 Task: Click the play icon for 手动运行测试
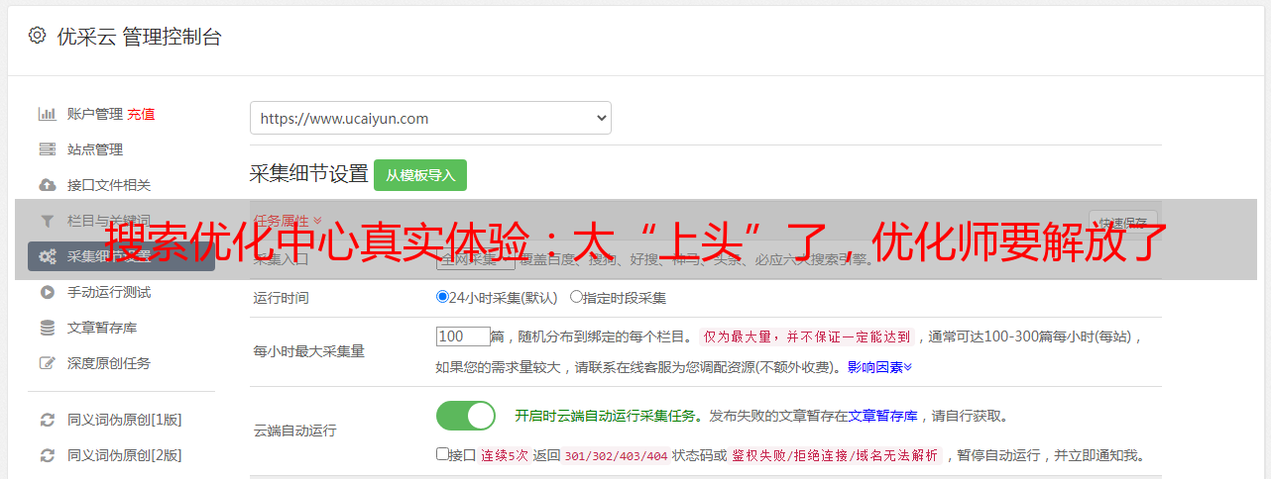pos(47,292)
